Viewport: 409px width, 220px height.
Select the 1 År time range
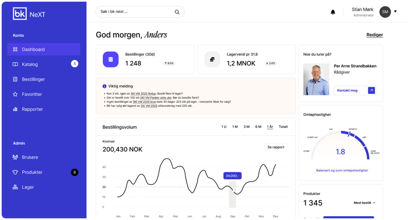(270, 127)
